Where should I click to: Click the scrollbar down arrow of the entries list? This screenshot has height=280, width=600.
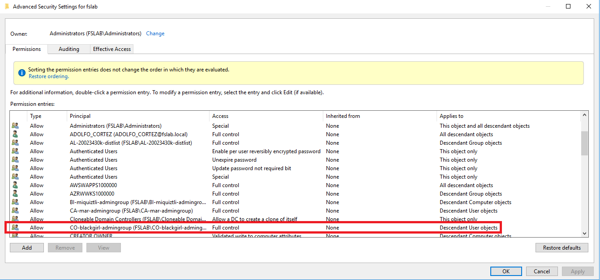tap(585, 233)
